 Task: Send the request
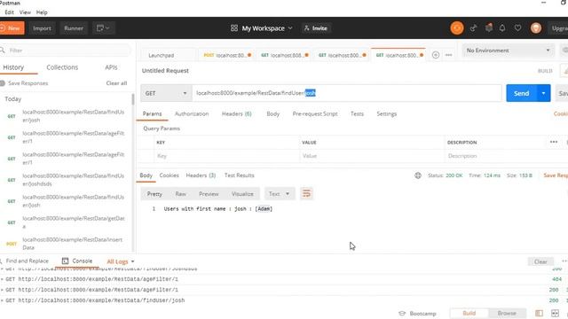521,93
